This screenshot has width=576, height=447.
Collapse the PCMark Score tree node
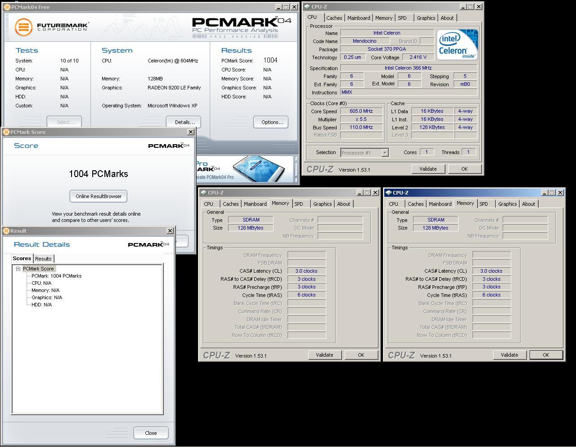(x=18, y=269)
